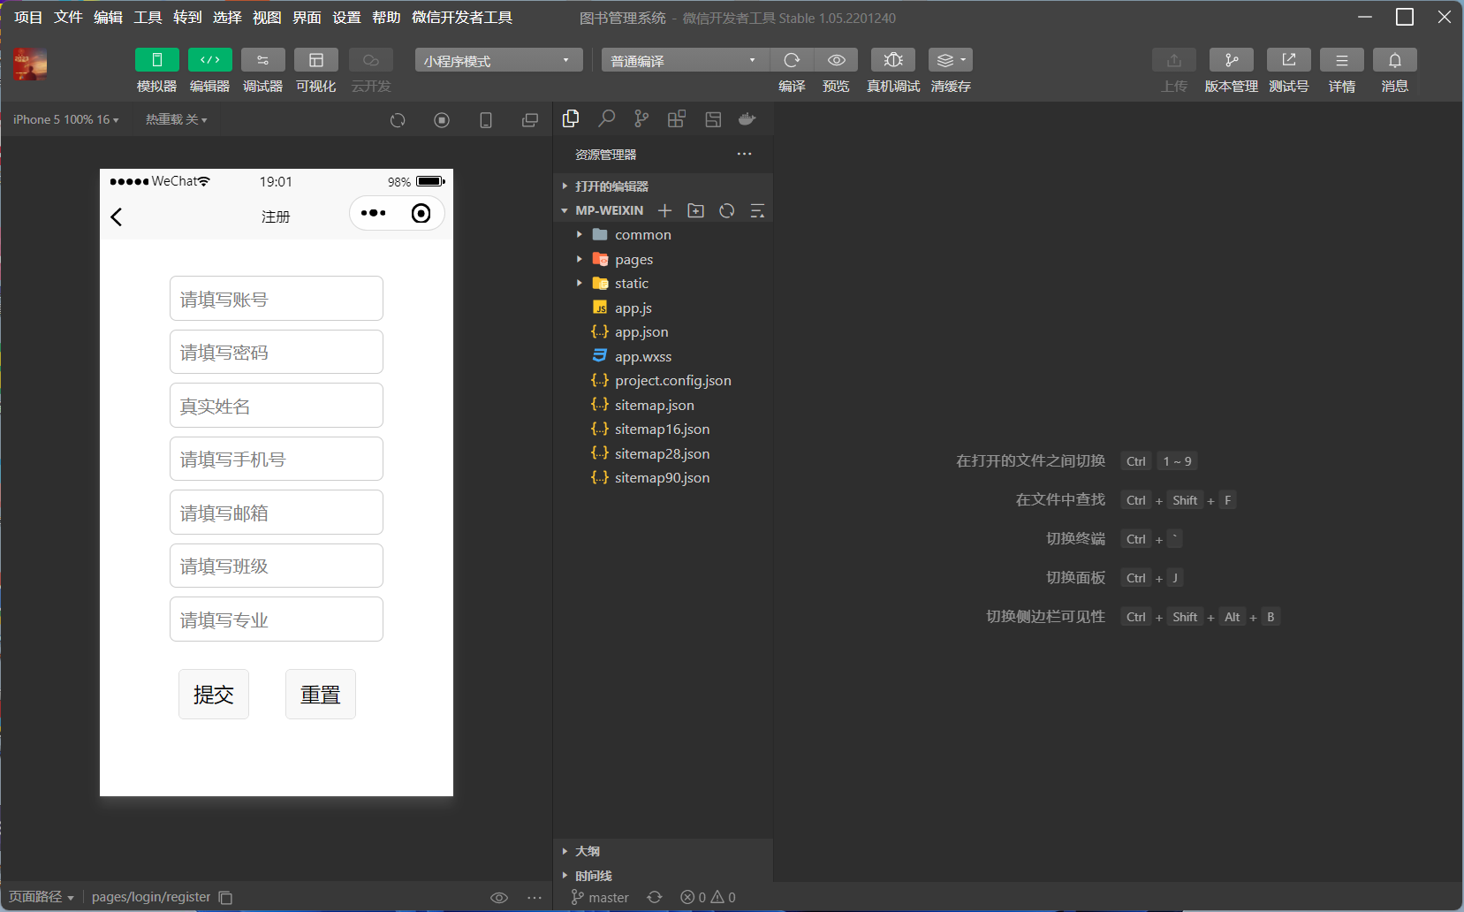Open the hot reload (热重载) dropdown

pos(177,119)
